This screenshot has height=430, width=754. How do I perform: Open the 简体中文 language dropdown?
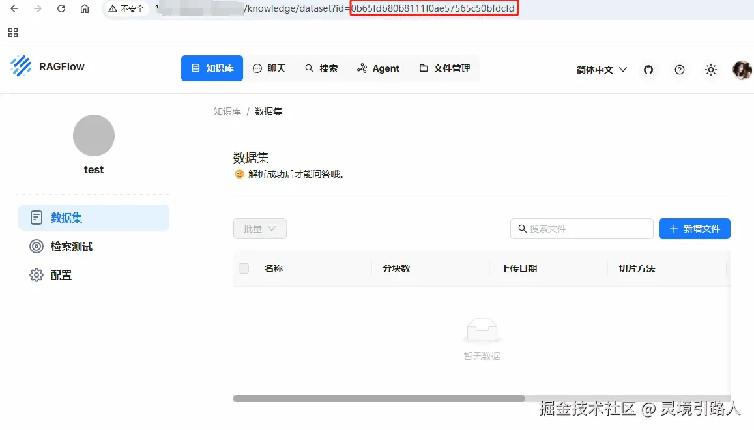(600, 70)
